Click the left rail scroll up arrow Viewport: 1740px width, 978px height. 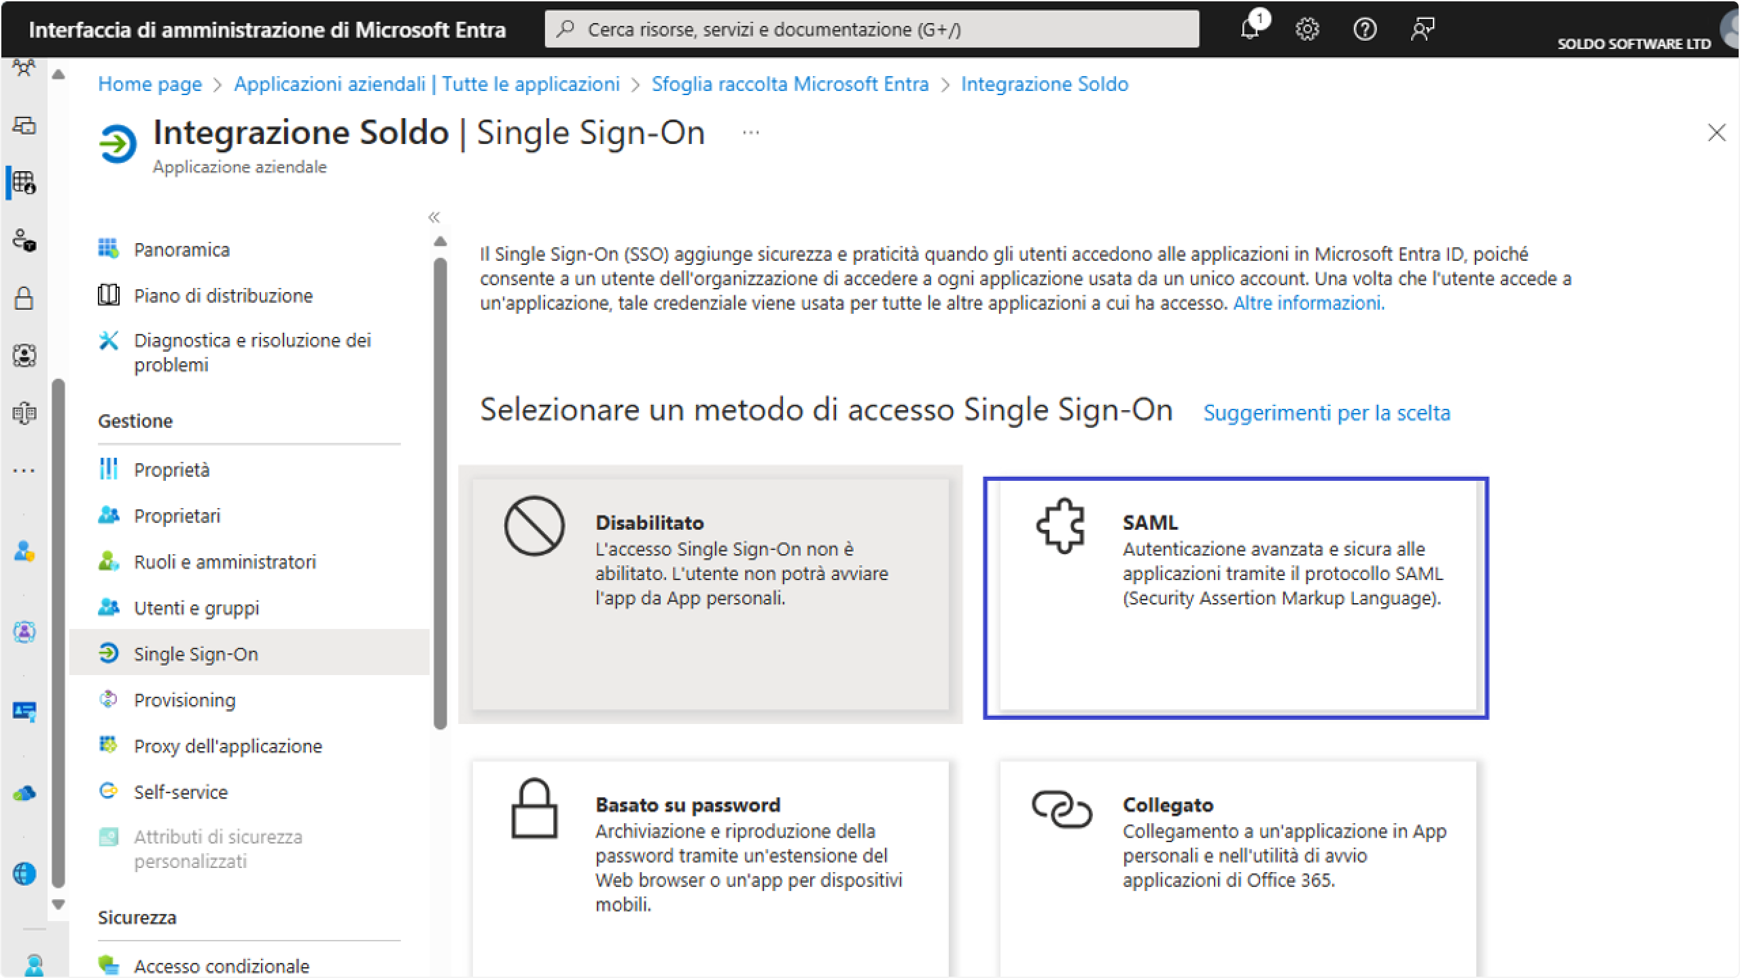coord(58,75)
